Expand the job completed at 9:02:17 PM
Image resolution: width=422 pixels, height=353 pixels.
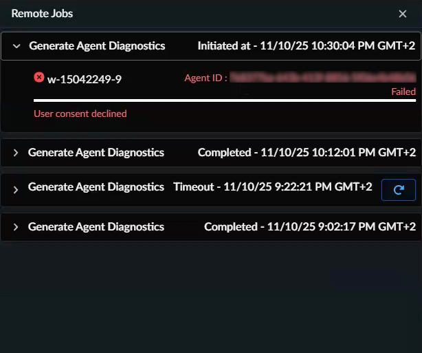tap(16, 227)
